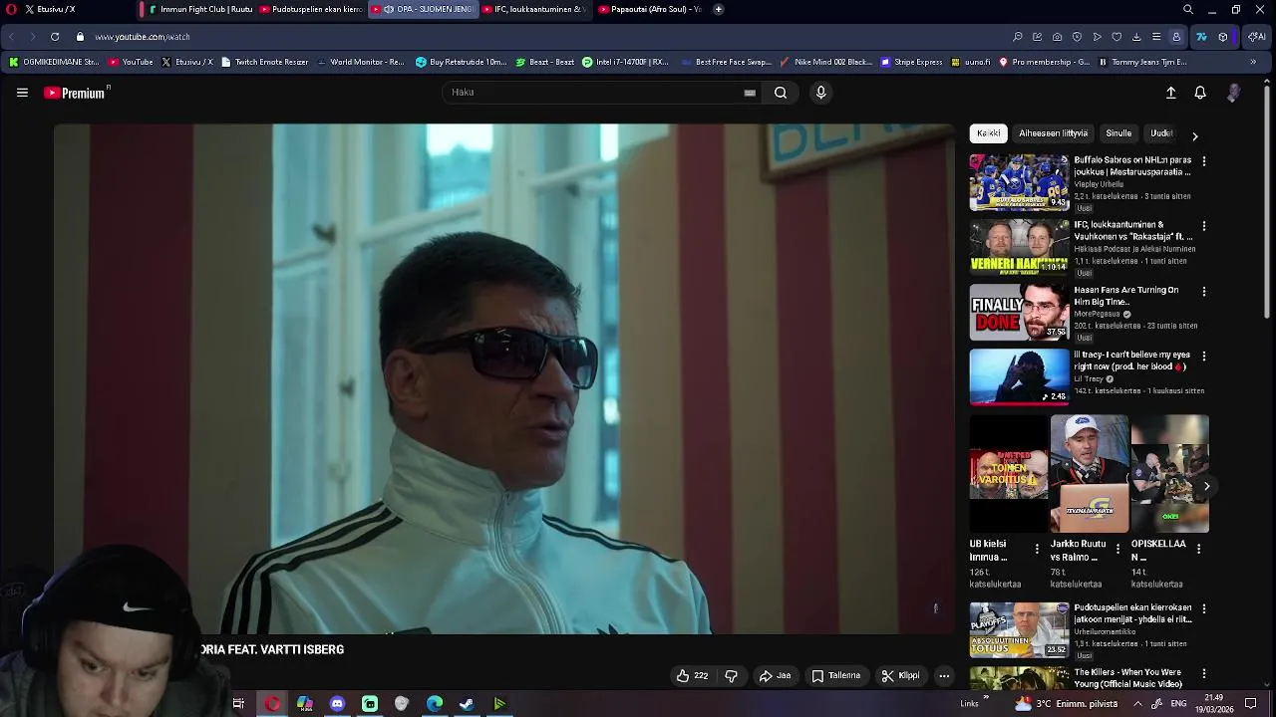The height and width of the screenshot is (717, 1276).
Task: Start voice search with the microphone icon
Action: coord(820,93)
